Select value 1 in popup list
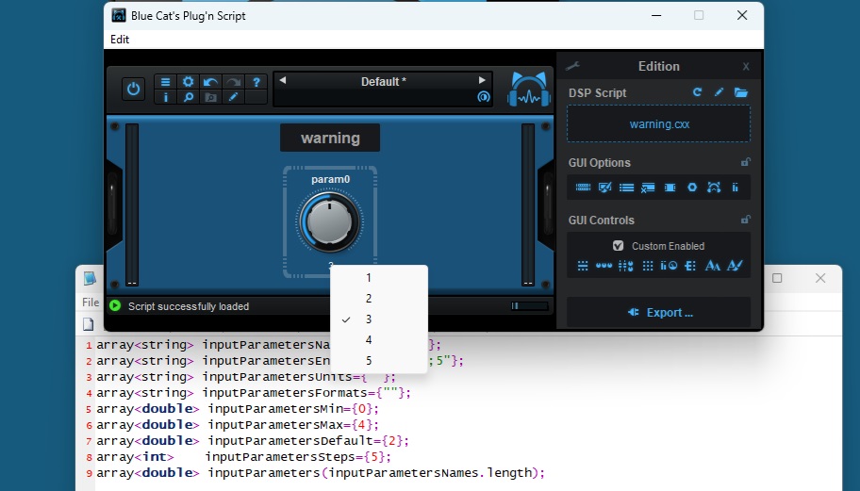 point(369,278)
